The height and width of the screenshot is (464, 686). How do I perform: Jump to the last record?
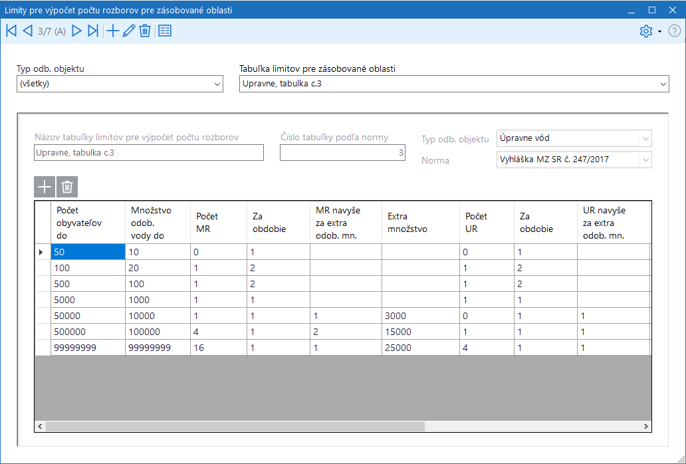coord(93,31)
